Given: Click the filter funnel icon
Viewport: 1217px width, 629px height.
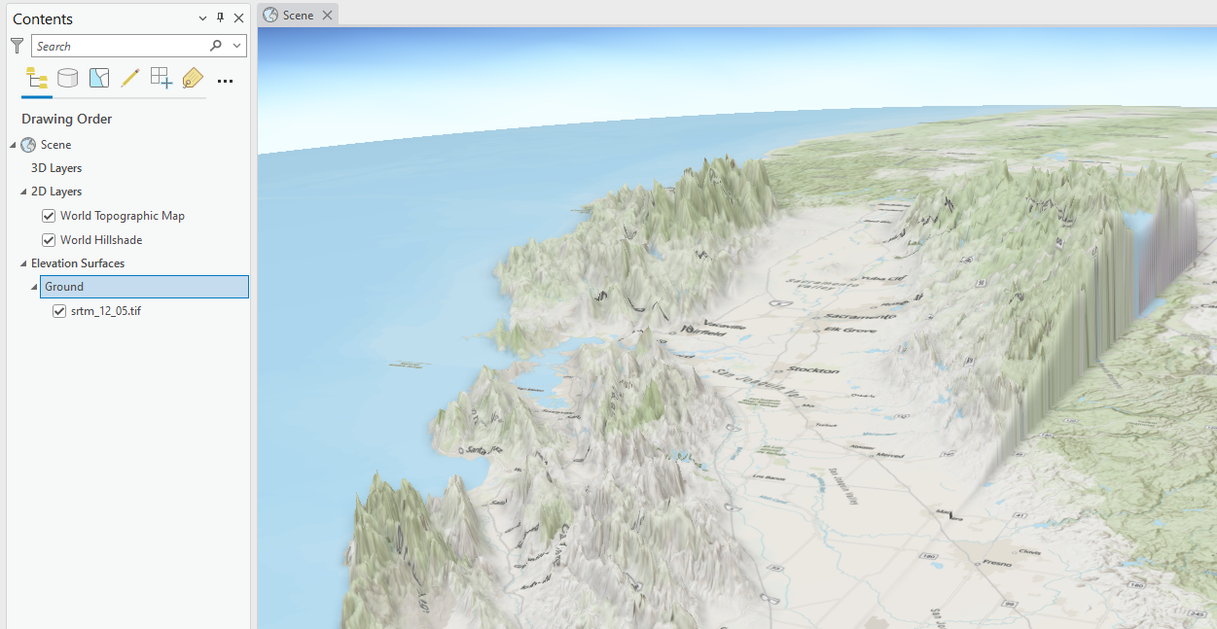Looking at the screenshot, I should [x=17, y=45].
